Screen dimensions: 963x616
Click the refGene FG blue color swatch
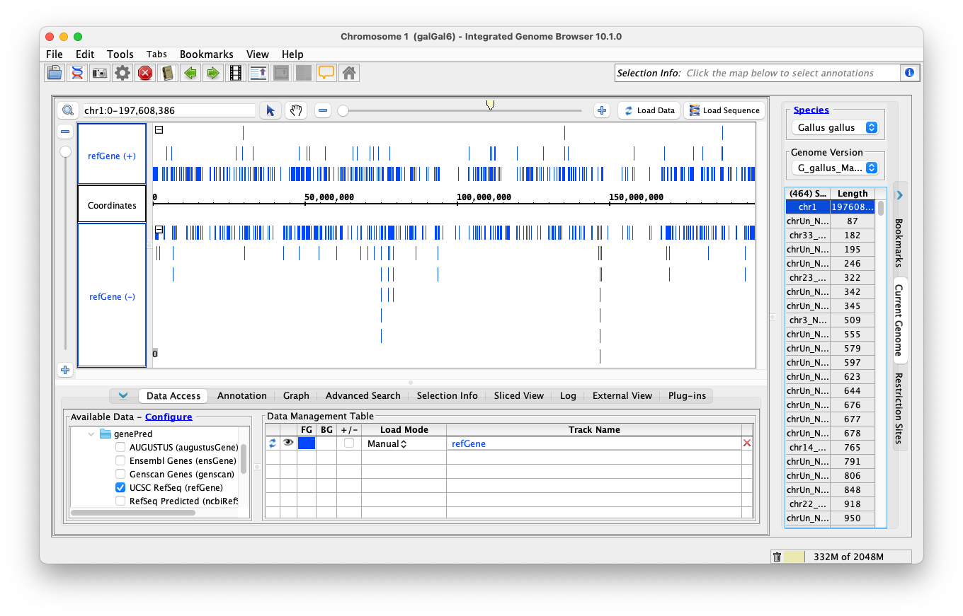[306, 443]
